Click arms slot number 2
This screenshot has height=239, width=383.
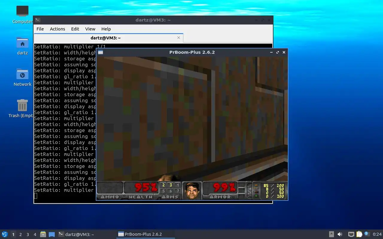pyautogui.click(x=163, y=185)
